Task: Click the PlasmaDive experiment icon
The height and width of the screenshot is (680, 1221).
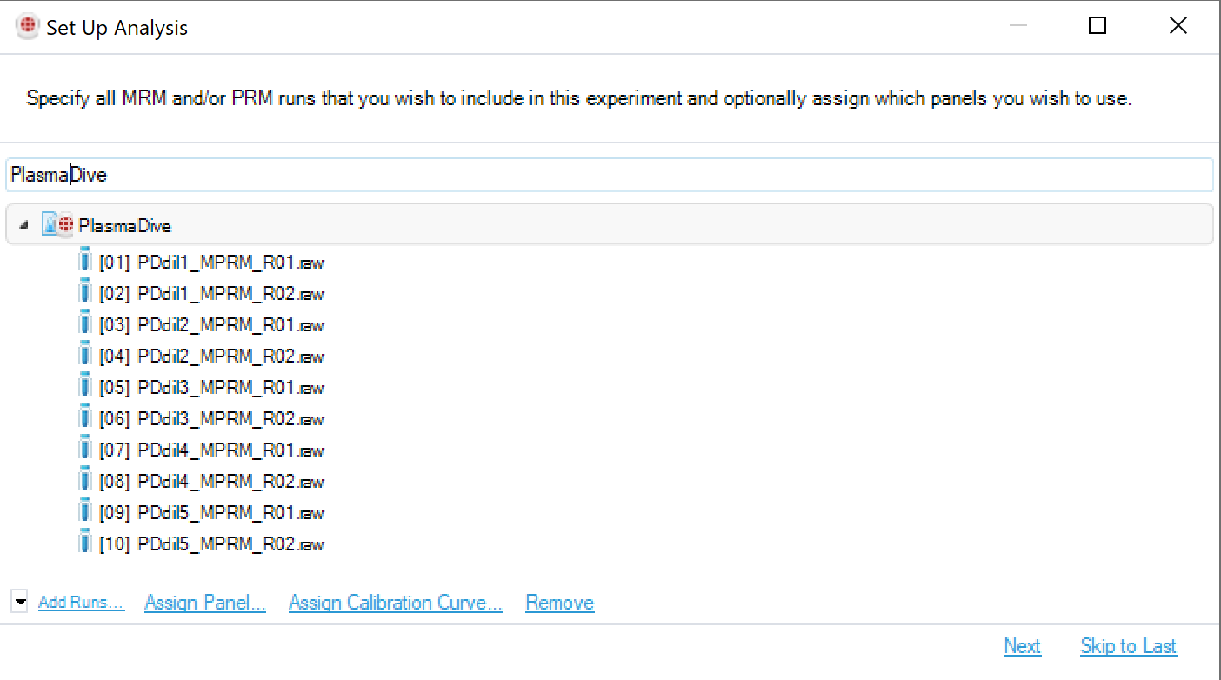Action: tap(57, 225)
